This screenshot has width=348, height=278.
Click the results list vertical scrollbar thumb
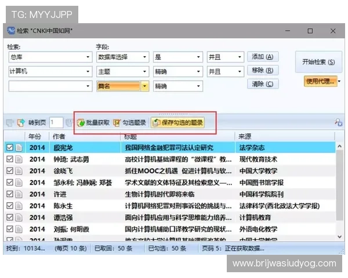(339, 185)
